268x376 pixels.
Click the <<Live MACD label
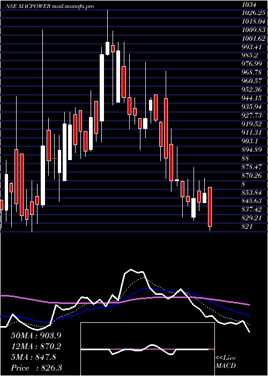226,361
